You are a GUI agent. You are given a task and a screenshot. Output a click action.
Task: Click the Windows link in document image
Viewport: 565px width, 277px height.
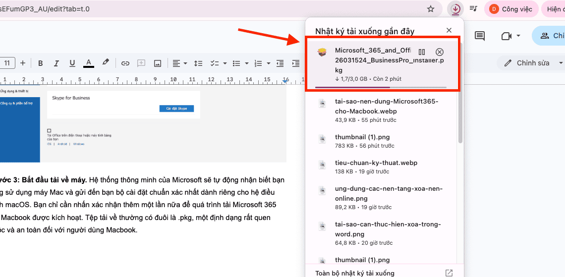(x=78, y=144)
